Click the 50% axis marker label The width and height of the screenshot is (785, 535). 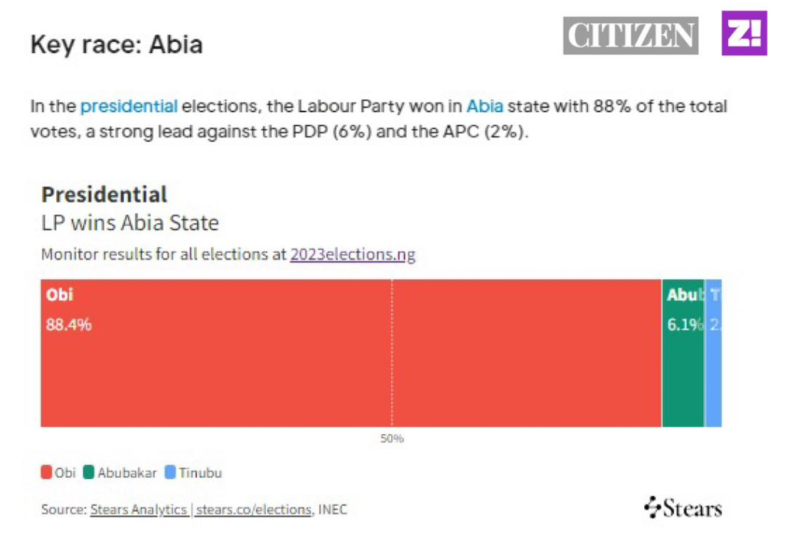tap(392, 439)
